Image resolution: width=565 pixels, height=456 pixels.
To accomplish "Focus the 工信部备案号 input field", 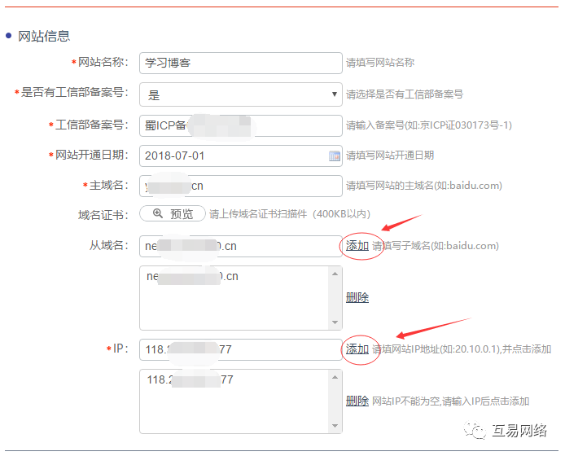I will pyautogui.click(x=241, y=125).
